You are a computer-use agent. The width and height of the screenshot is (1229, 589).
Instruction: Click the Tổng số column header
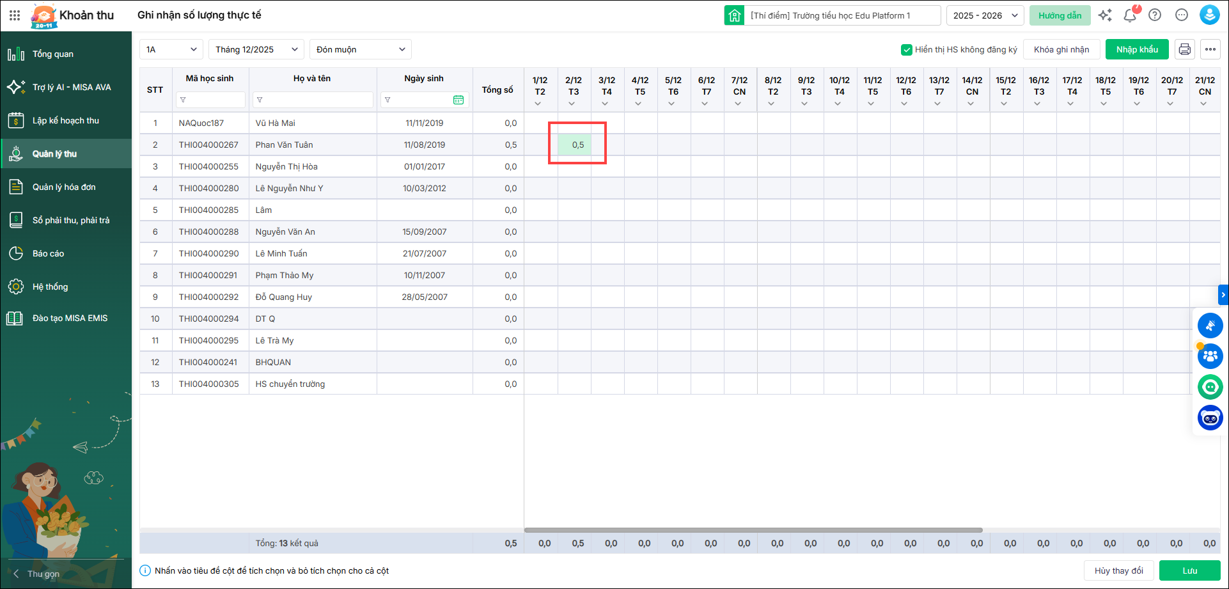[x=497, y=90]
